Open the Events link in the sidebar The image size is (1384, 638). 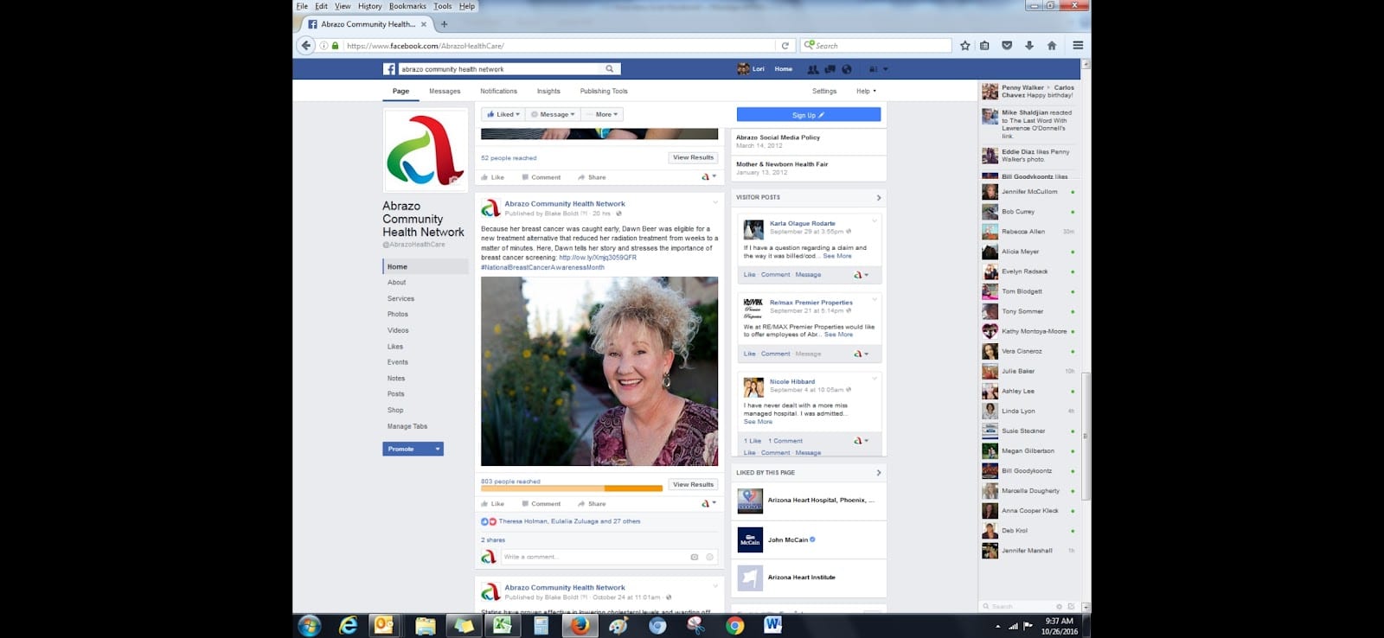coord(398,362)
